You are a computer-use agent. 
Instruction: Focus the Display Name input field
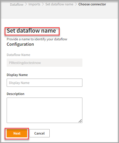pos(45,83)
